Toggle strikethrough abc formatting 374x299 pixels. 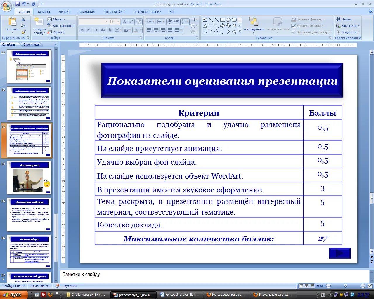coord(103,30)
